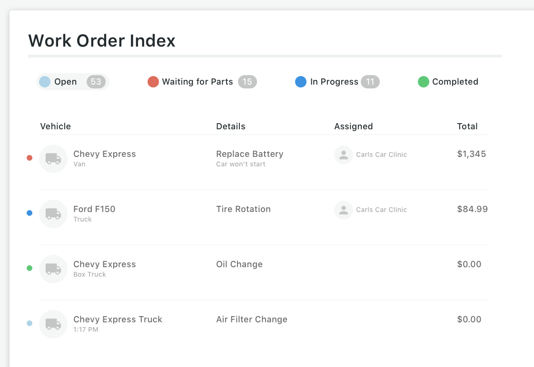Click the vehicle icon for Chevy Express Box Truck
The image size is (534, 367).
(53, 269)
